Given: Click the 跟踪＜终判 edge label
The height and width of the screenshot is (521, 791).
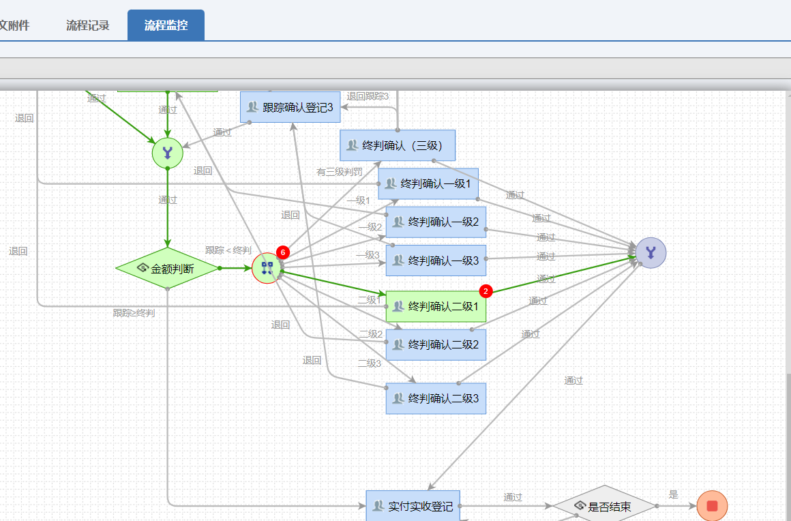Looking at the screenshot, I should [228, 250].
